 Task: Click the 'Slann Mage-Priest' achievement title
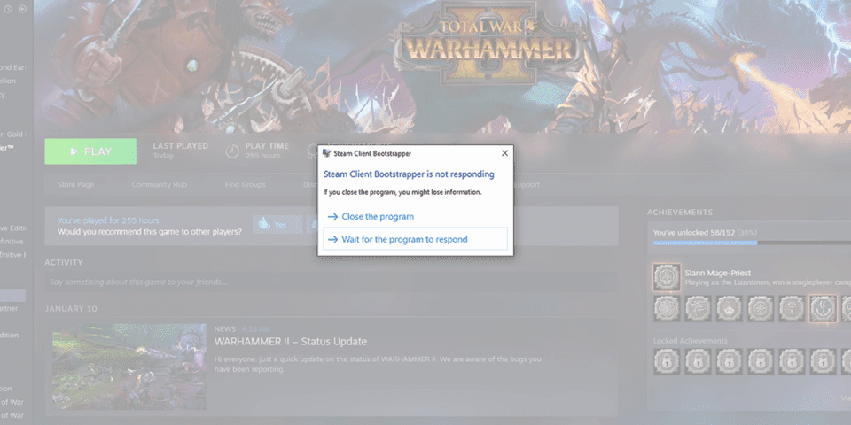[717, 274]
